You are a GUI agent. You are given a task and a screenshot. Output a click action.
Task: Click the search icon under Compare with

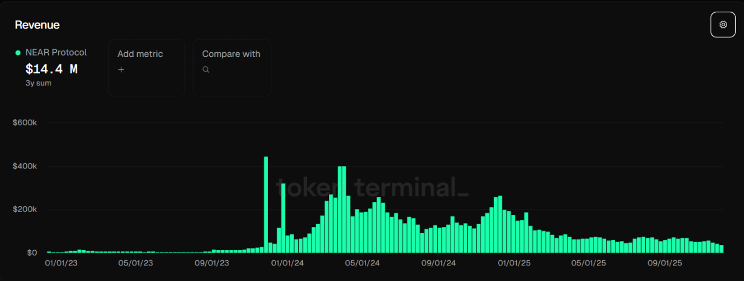point(206,70)
